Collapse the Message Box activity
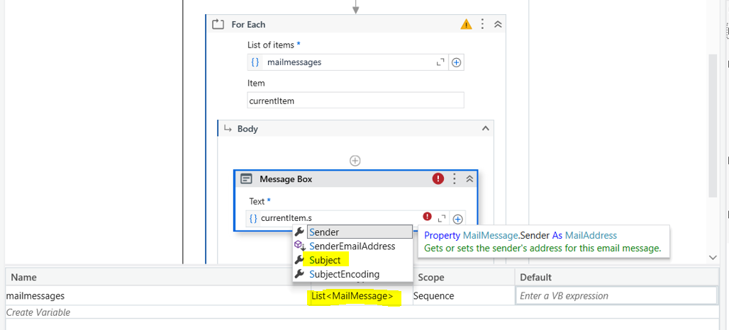 click(x=469, y=179)
